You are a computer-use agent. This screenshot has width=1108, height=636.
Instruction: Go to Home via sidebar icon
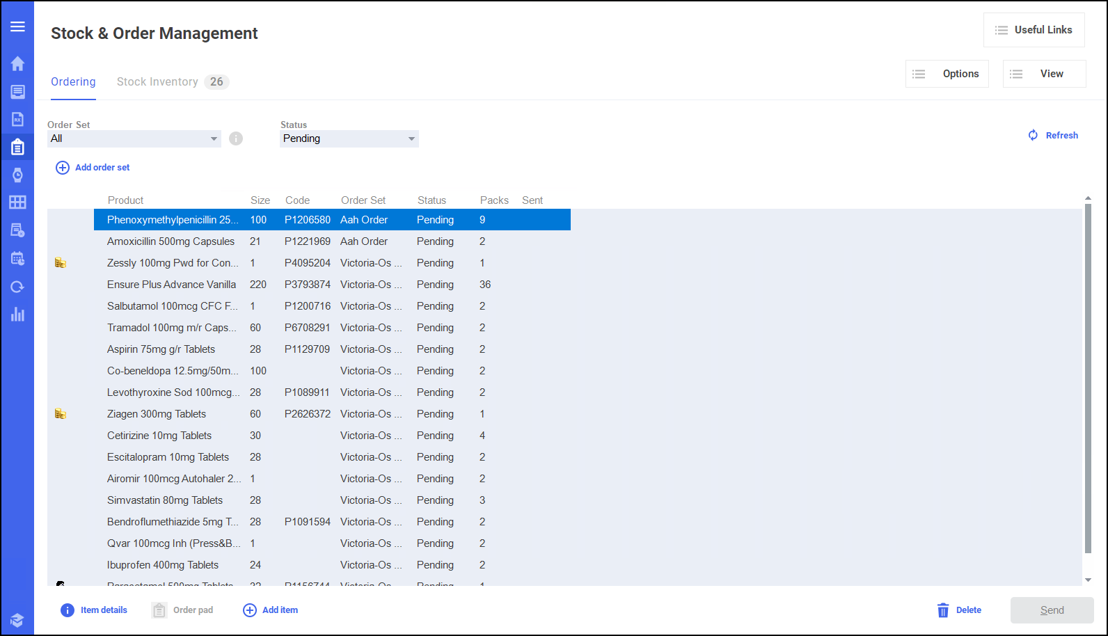17,64
